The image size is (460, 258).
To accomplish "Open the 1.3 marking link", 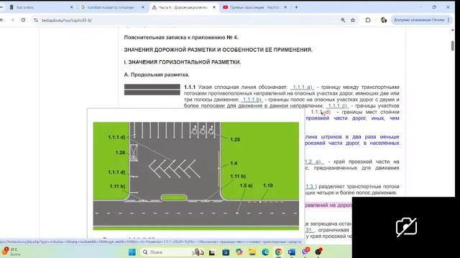I will point(310,186).
